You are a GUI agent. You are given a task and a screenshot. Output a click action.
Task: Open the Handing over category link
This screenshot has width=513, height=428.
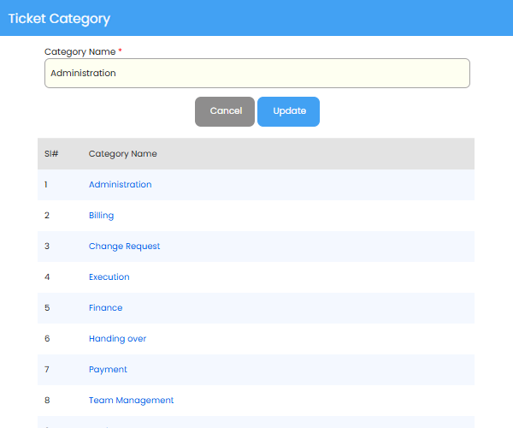pyautogui.click(x=117, y=339)
